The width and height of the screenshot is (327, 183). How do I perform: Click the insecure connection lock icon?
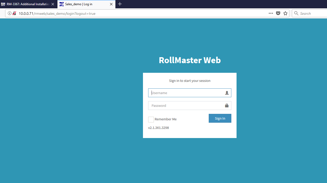pos(14,14)
